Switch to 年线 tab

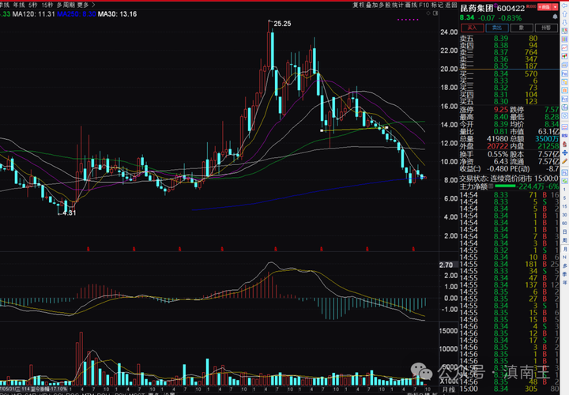[18, 5]
